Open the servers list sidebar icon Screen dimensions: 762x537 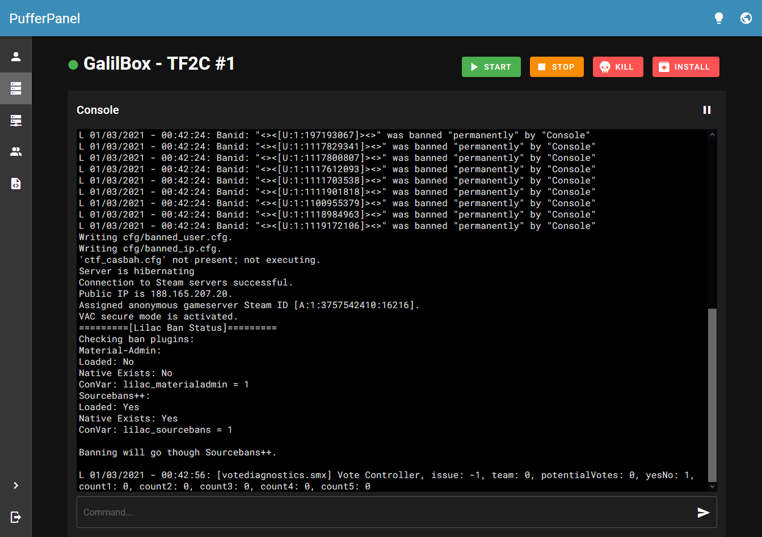16,88
